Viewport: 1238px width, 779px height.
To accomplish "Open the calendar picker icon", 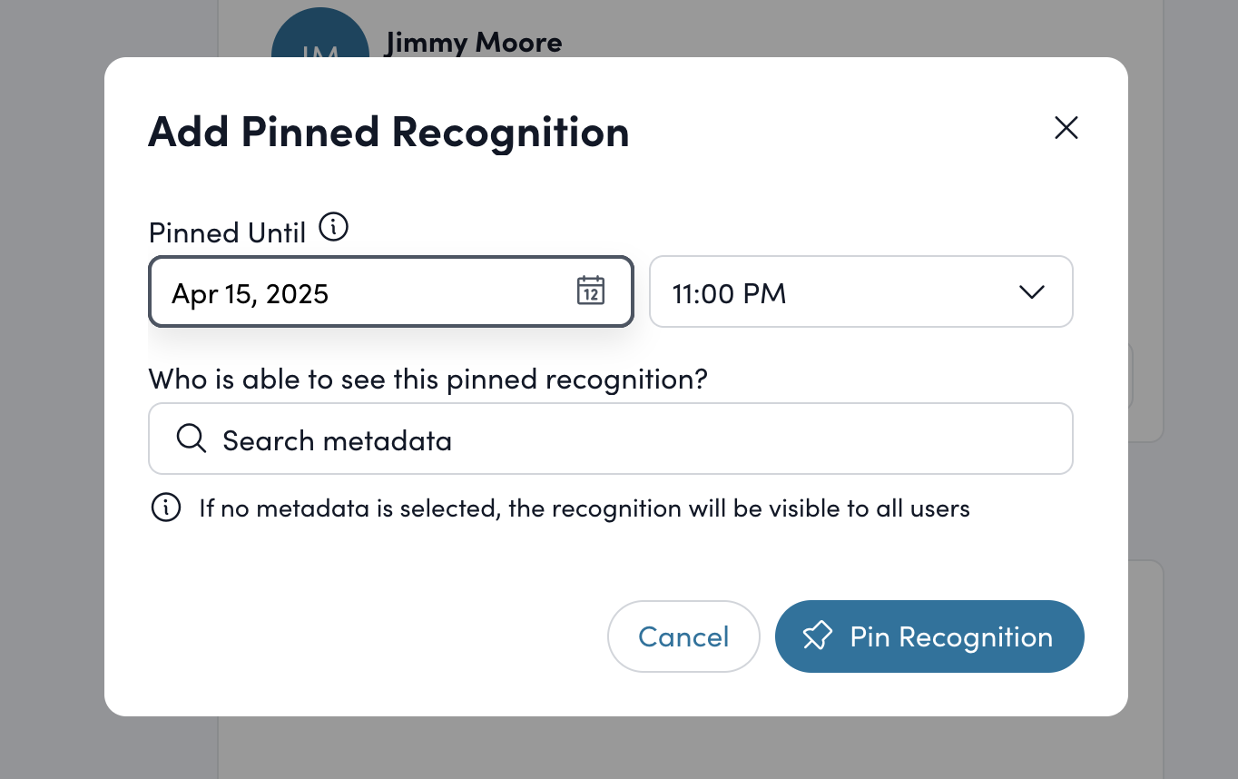I will [x=591, y=291].
